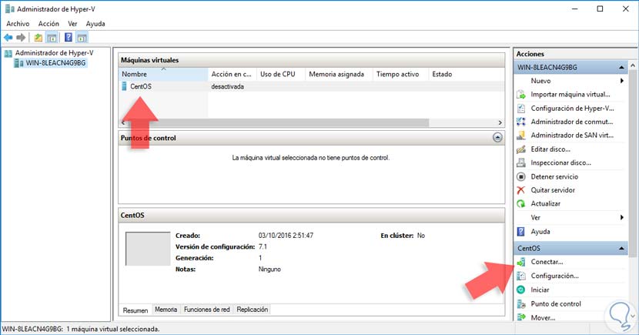This screenshot has height=335, width=639.
Task: Sort by the Uso de CPU column
Action: (281, 74)
